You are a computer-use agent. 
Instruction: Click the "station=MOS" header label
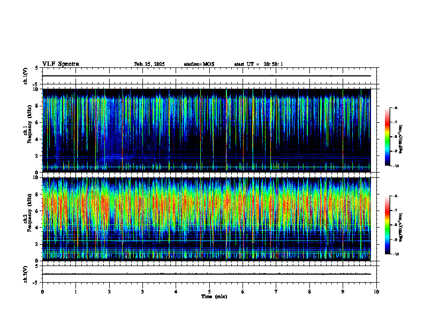point(199,64)
